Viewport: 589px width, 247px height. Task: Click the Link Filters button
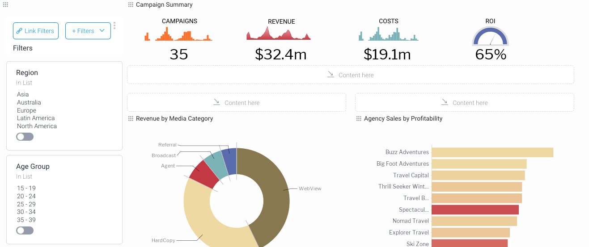tap(36, 31)
